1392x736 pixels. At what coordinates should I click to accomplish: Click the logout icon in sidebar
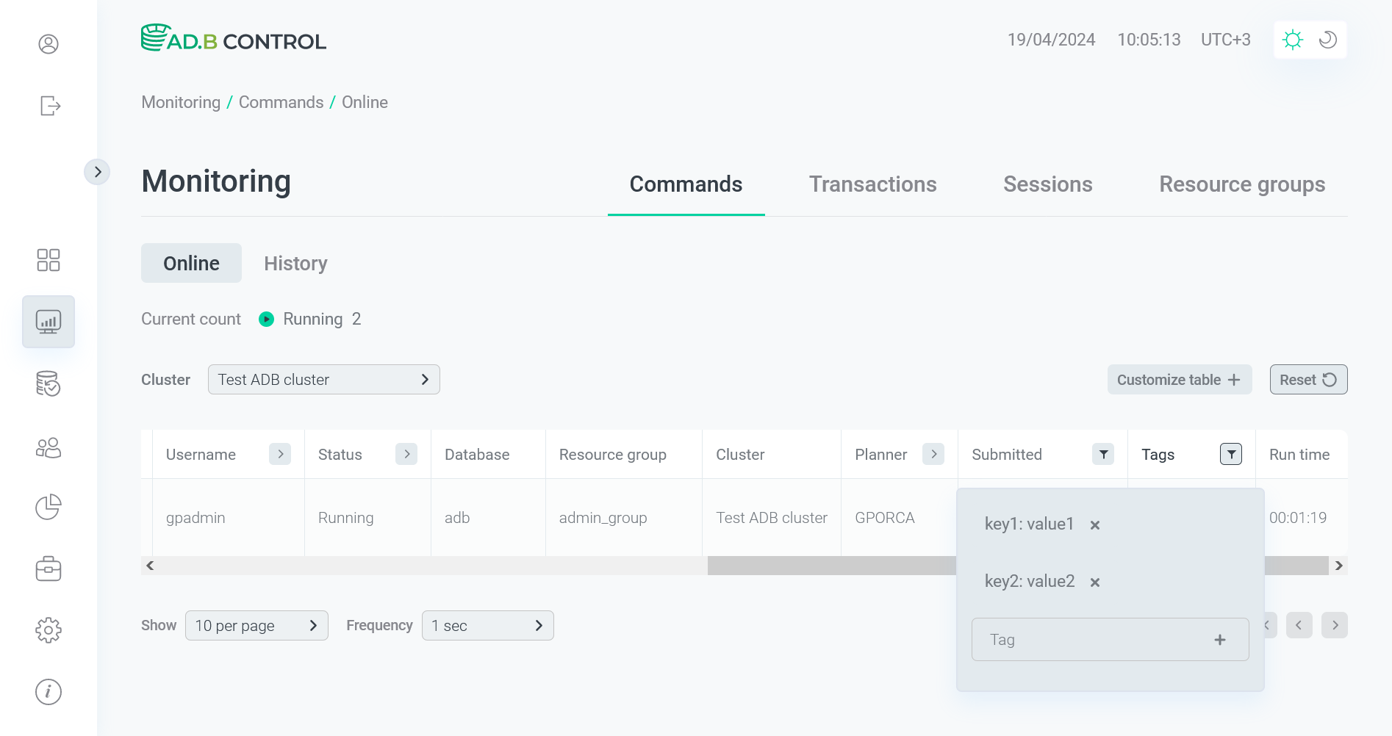point(48,106)
